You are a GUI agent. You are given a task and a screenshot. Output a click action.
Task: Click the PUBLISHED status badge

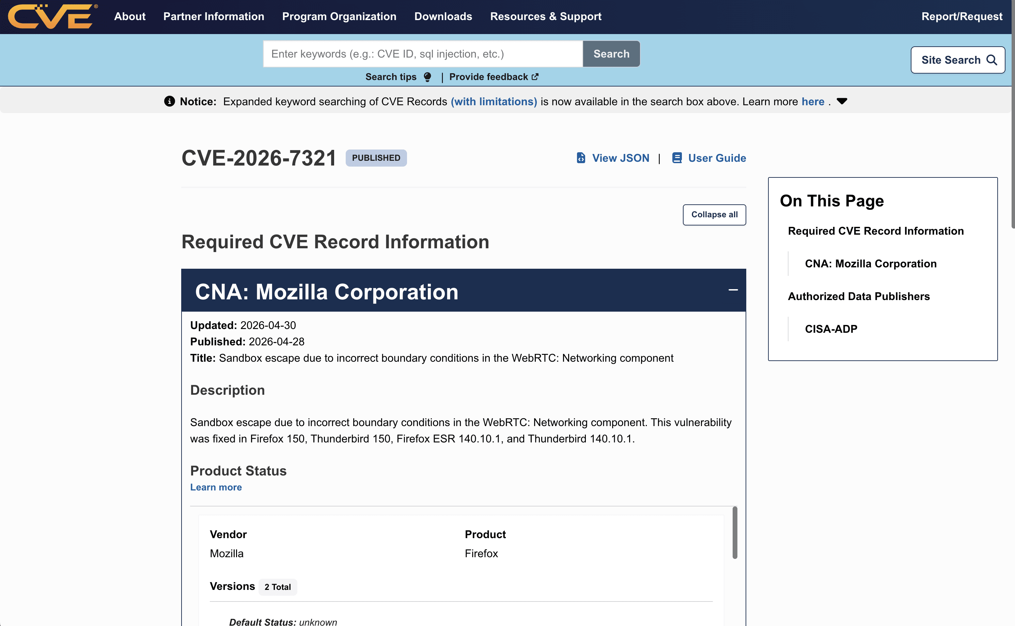[376, 158]
